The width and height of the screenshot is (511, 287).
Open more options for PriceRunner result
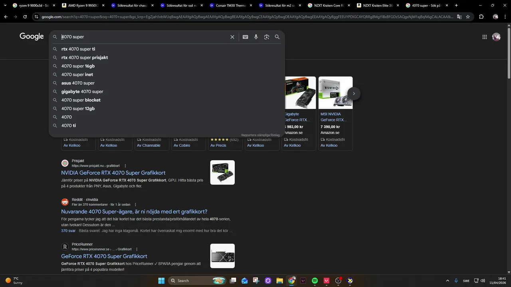pyautogui.click(x=137, y=249)
